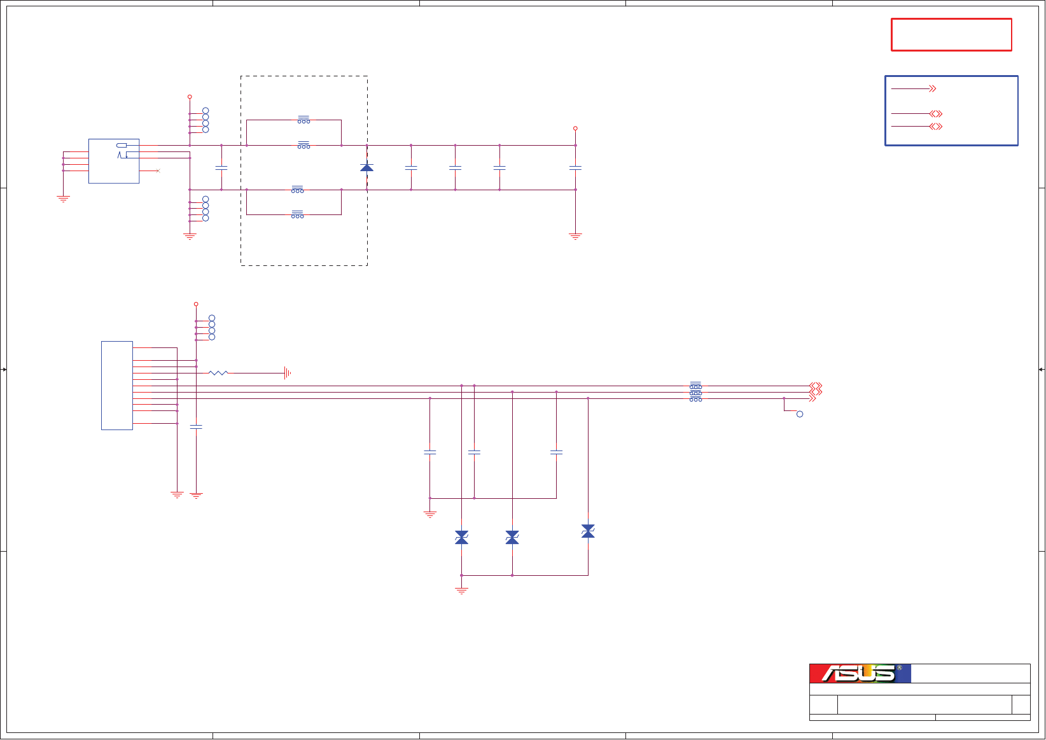Select the tall connector block at lower left
Screen dimensions: 1046x740
pyautogui.click(x=117, y=386)
